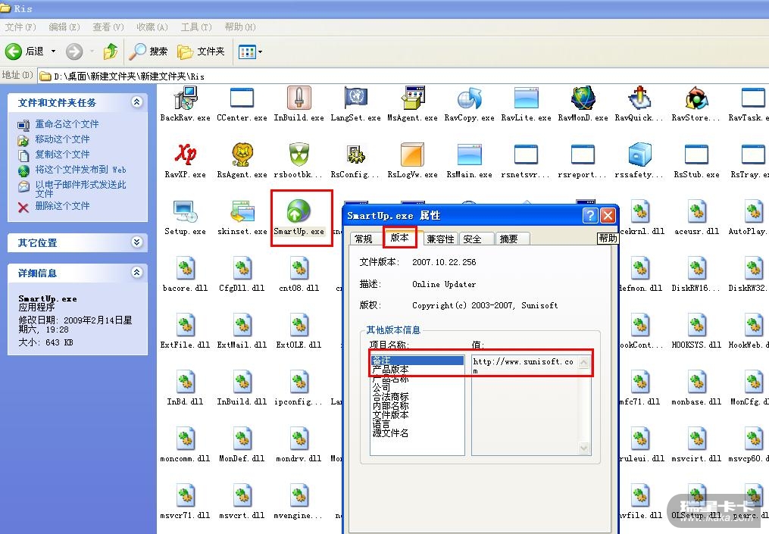
Task: Click the value box scrollbar down arrow
Action: coord(583,447)
